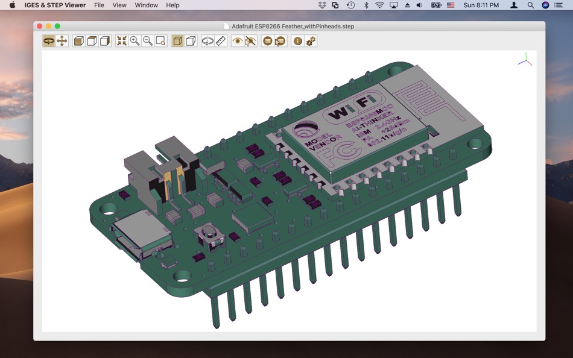This screenshot has width=573, height=358.
Task: Open the Siri icon
Action: pyautogui.click(x=545, y=5)
